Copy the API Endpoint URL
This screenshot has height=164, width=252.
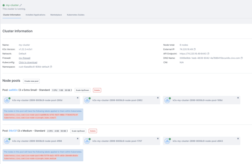click(x=208, y=53)
